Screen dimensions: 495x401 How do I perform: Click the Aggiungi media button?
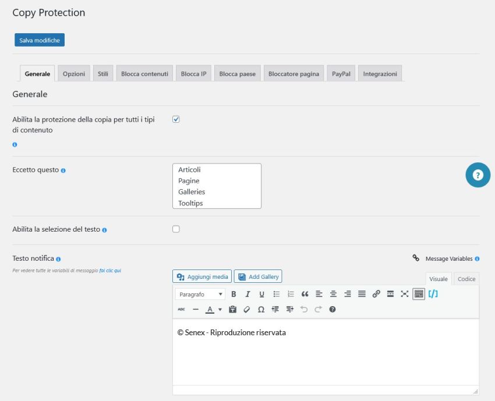tap(202, 276)
